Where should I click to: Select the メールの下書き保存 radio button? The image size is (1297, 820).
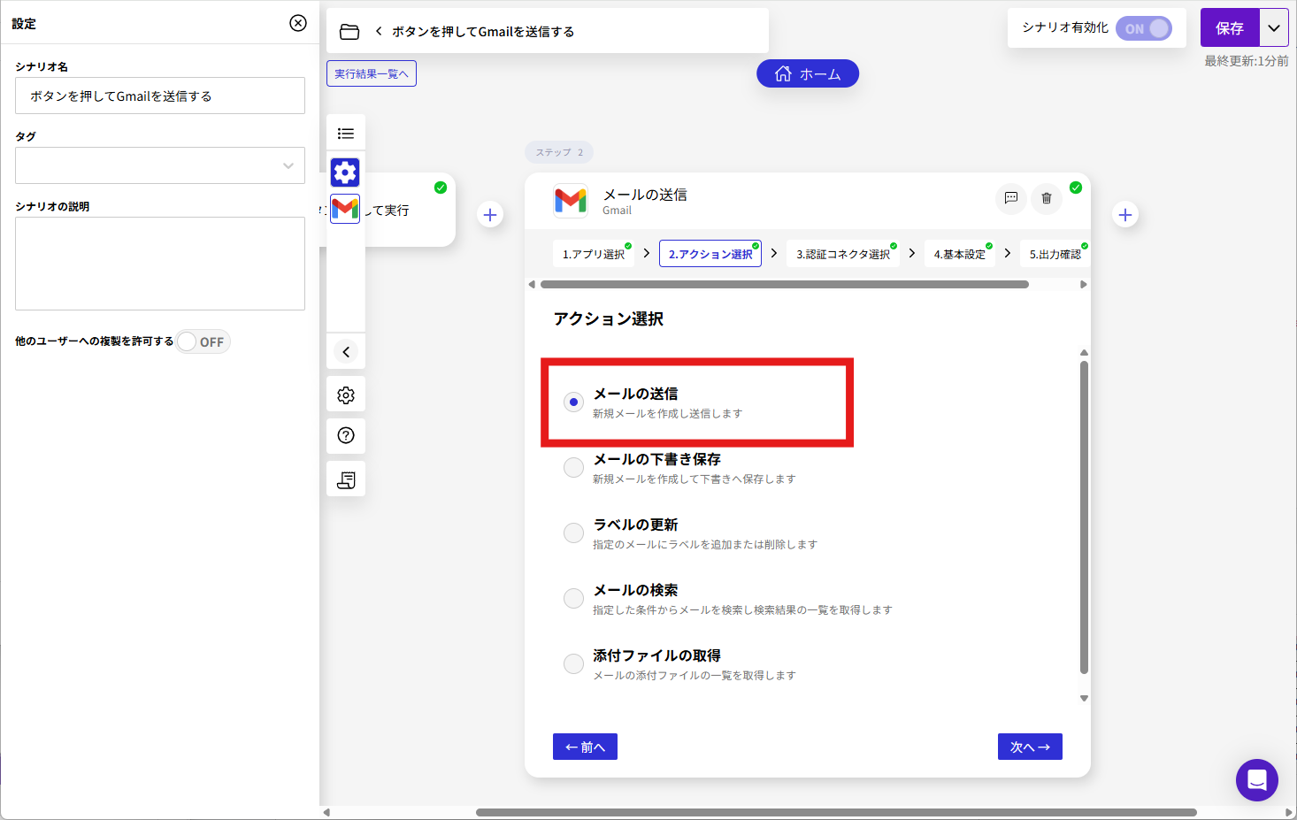[573, 467]
